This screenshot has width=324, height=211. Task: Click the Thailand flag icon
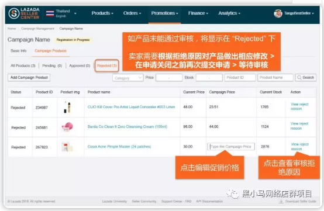click(x=50, y=13)
